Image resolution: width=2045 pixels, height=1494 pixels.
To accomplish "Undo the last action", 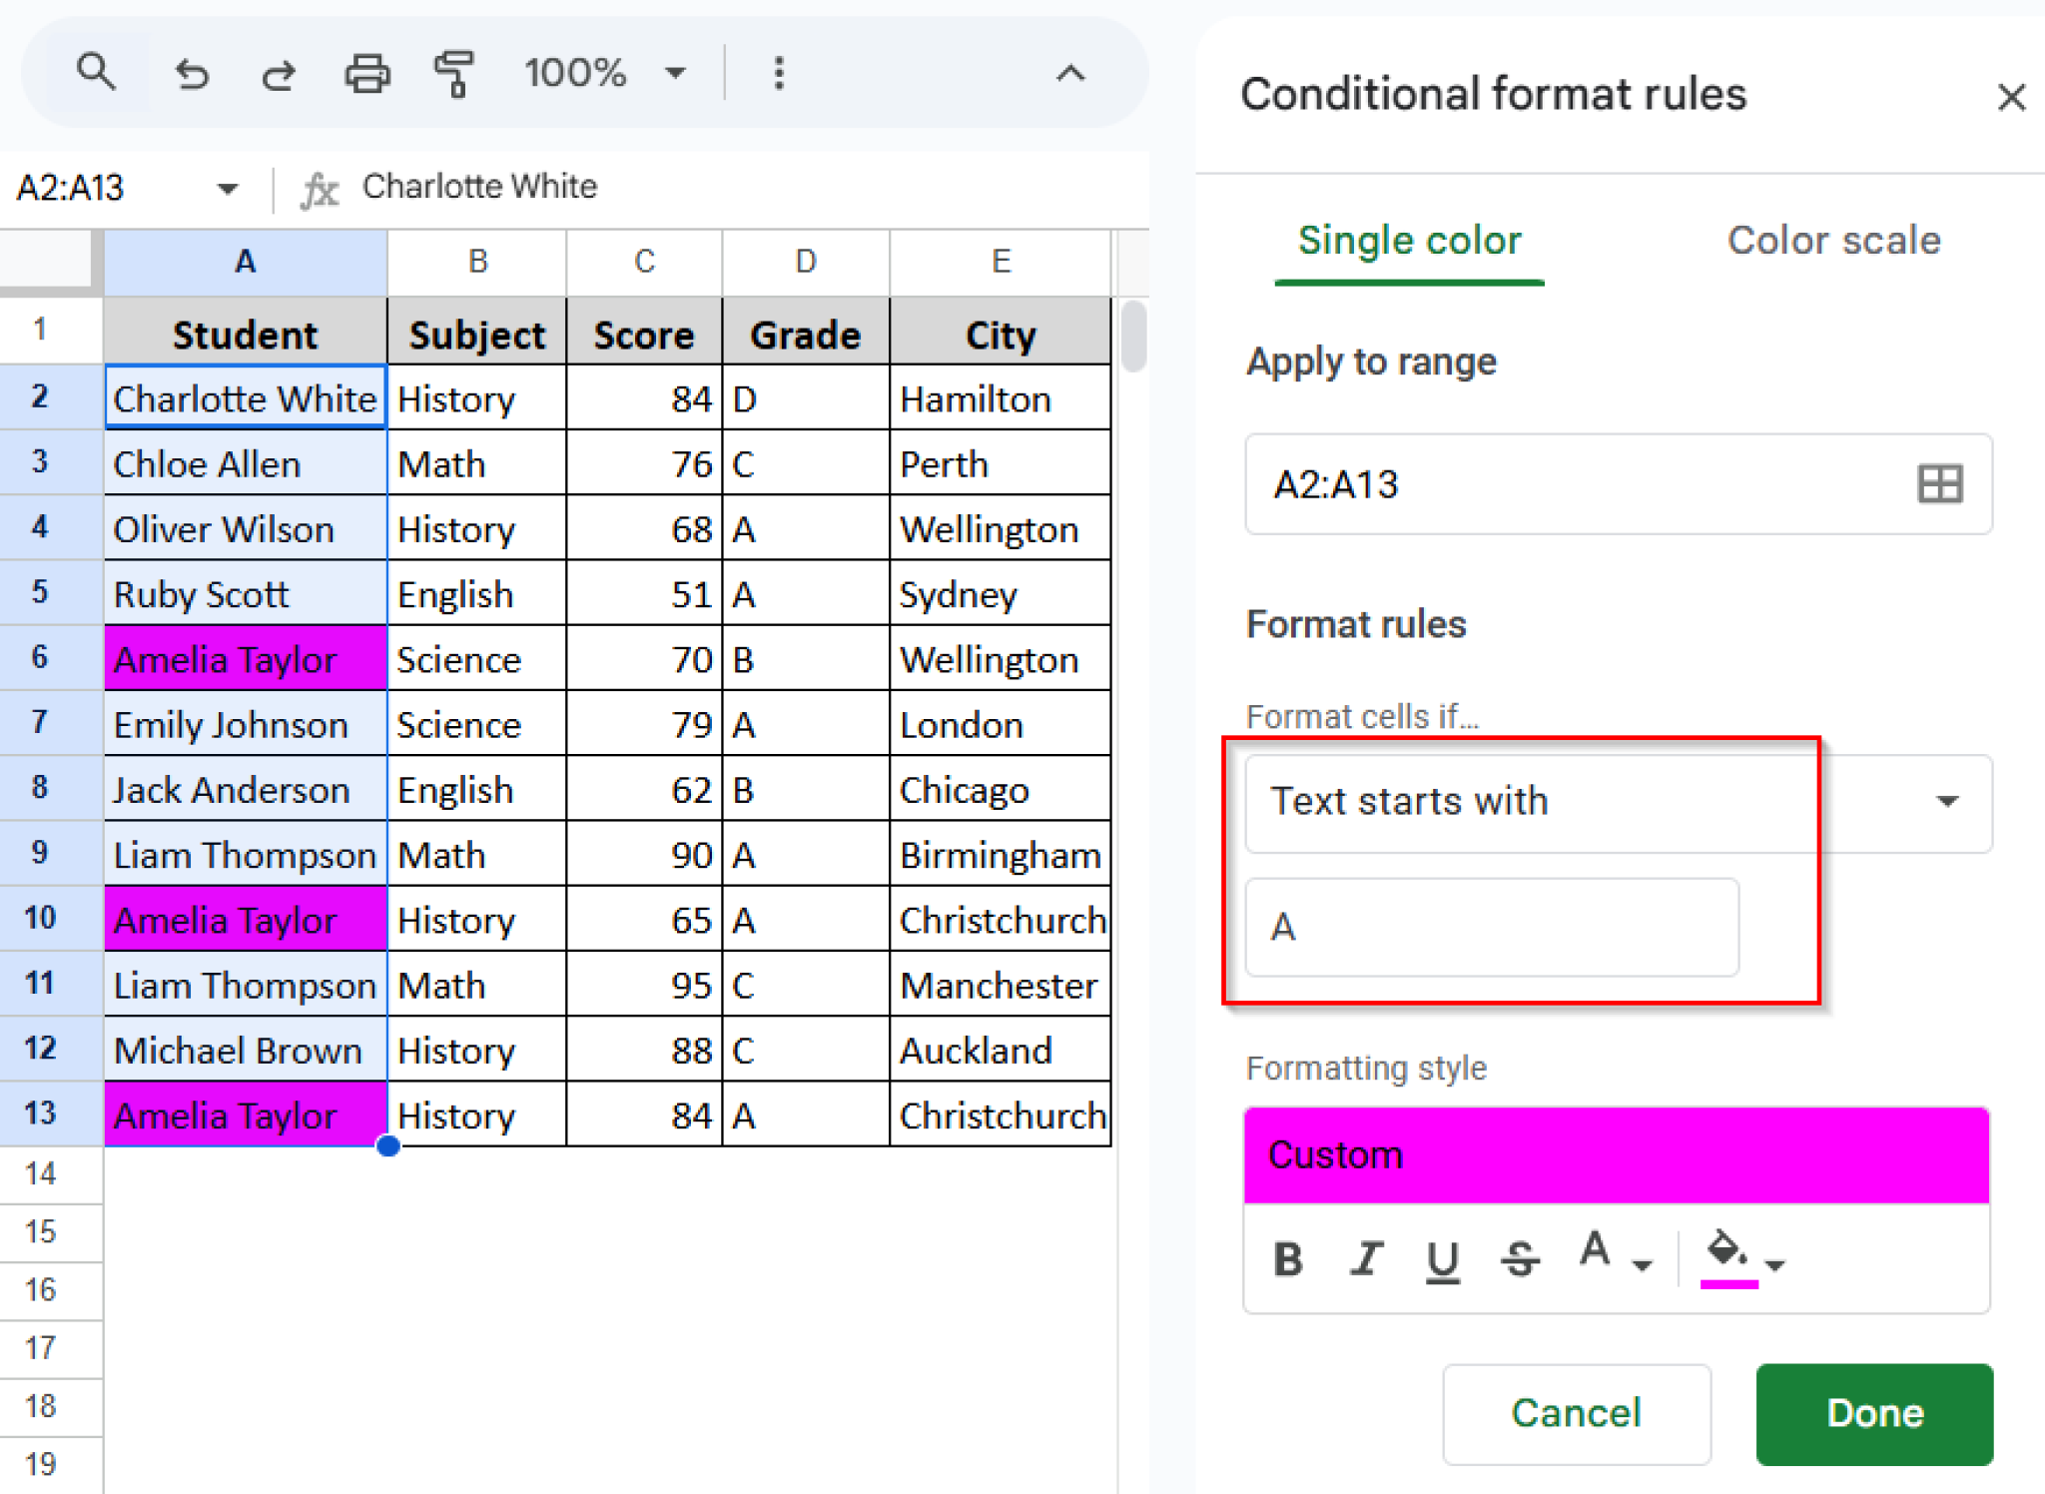I will [192, 73].
